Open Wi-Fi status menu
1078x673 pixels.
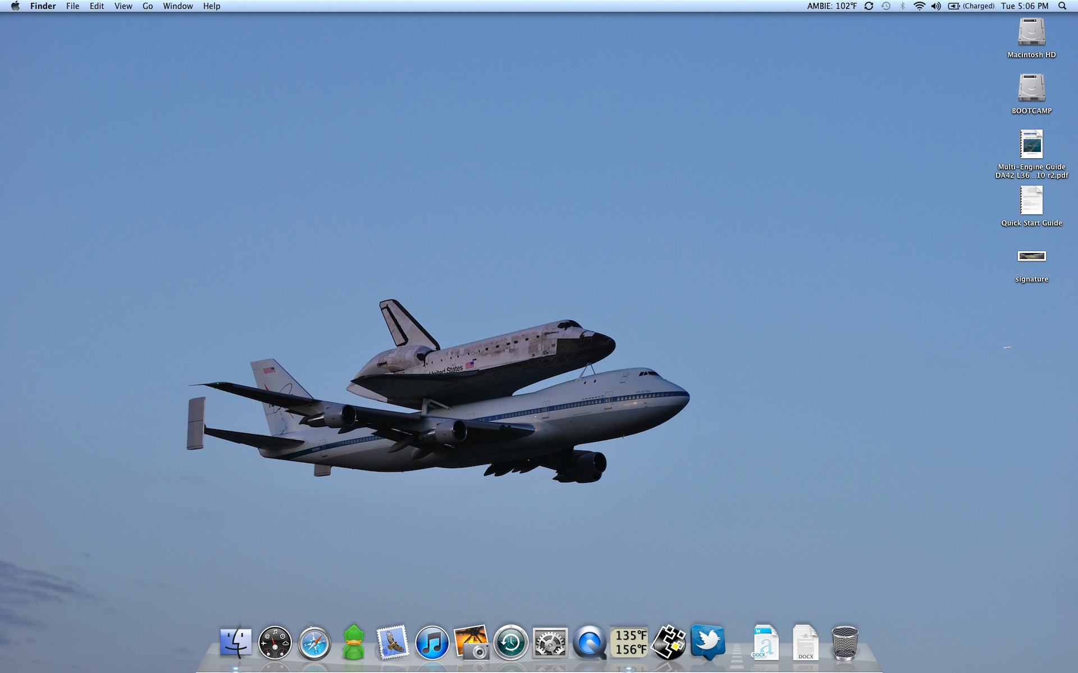click(x=919, y=6)
